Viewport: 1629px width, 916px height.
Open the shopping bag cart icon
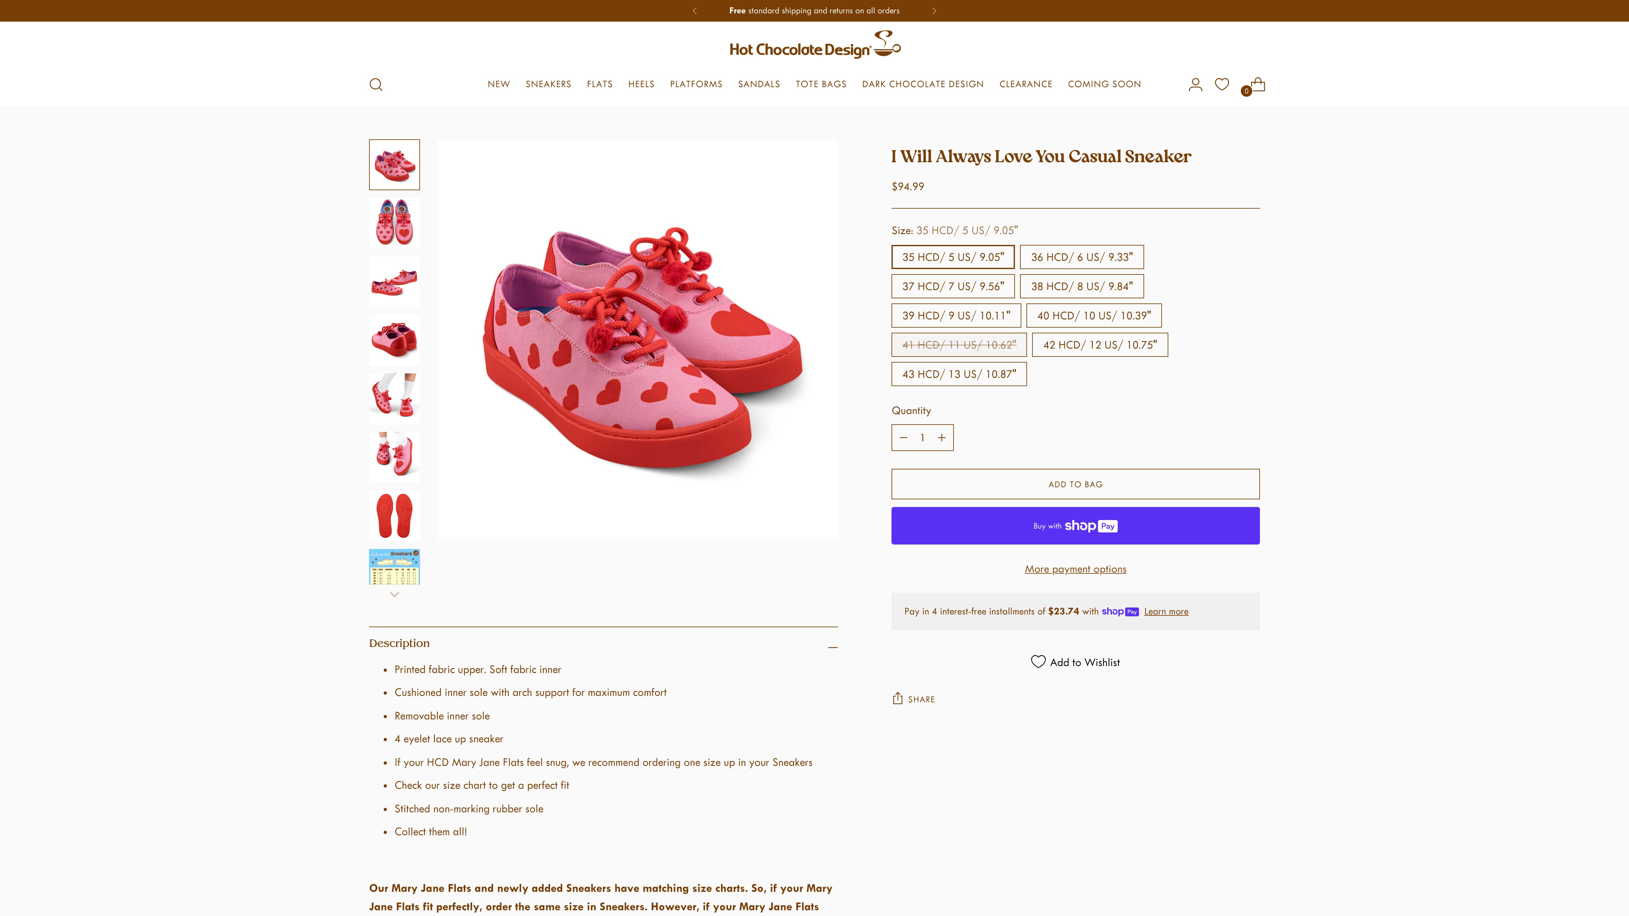pyautogui.click(x=1258, y=84)
